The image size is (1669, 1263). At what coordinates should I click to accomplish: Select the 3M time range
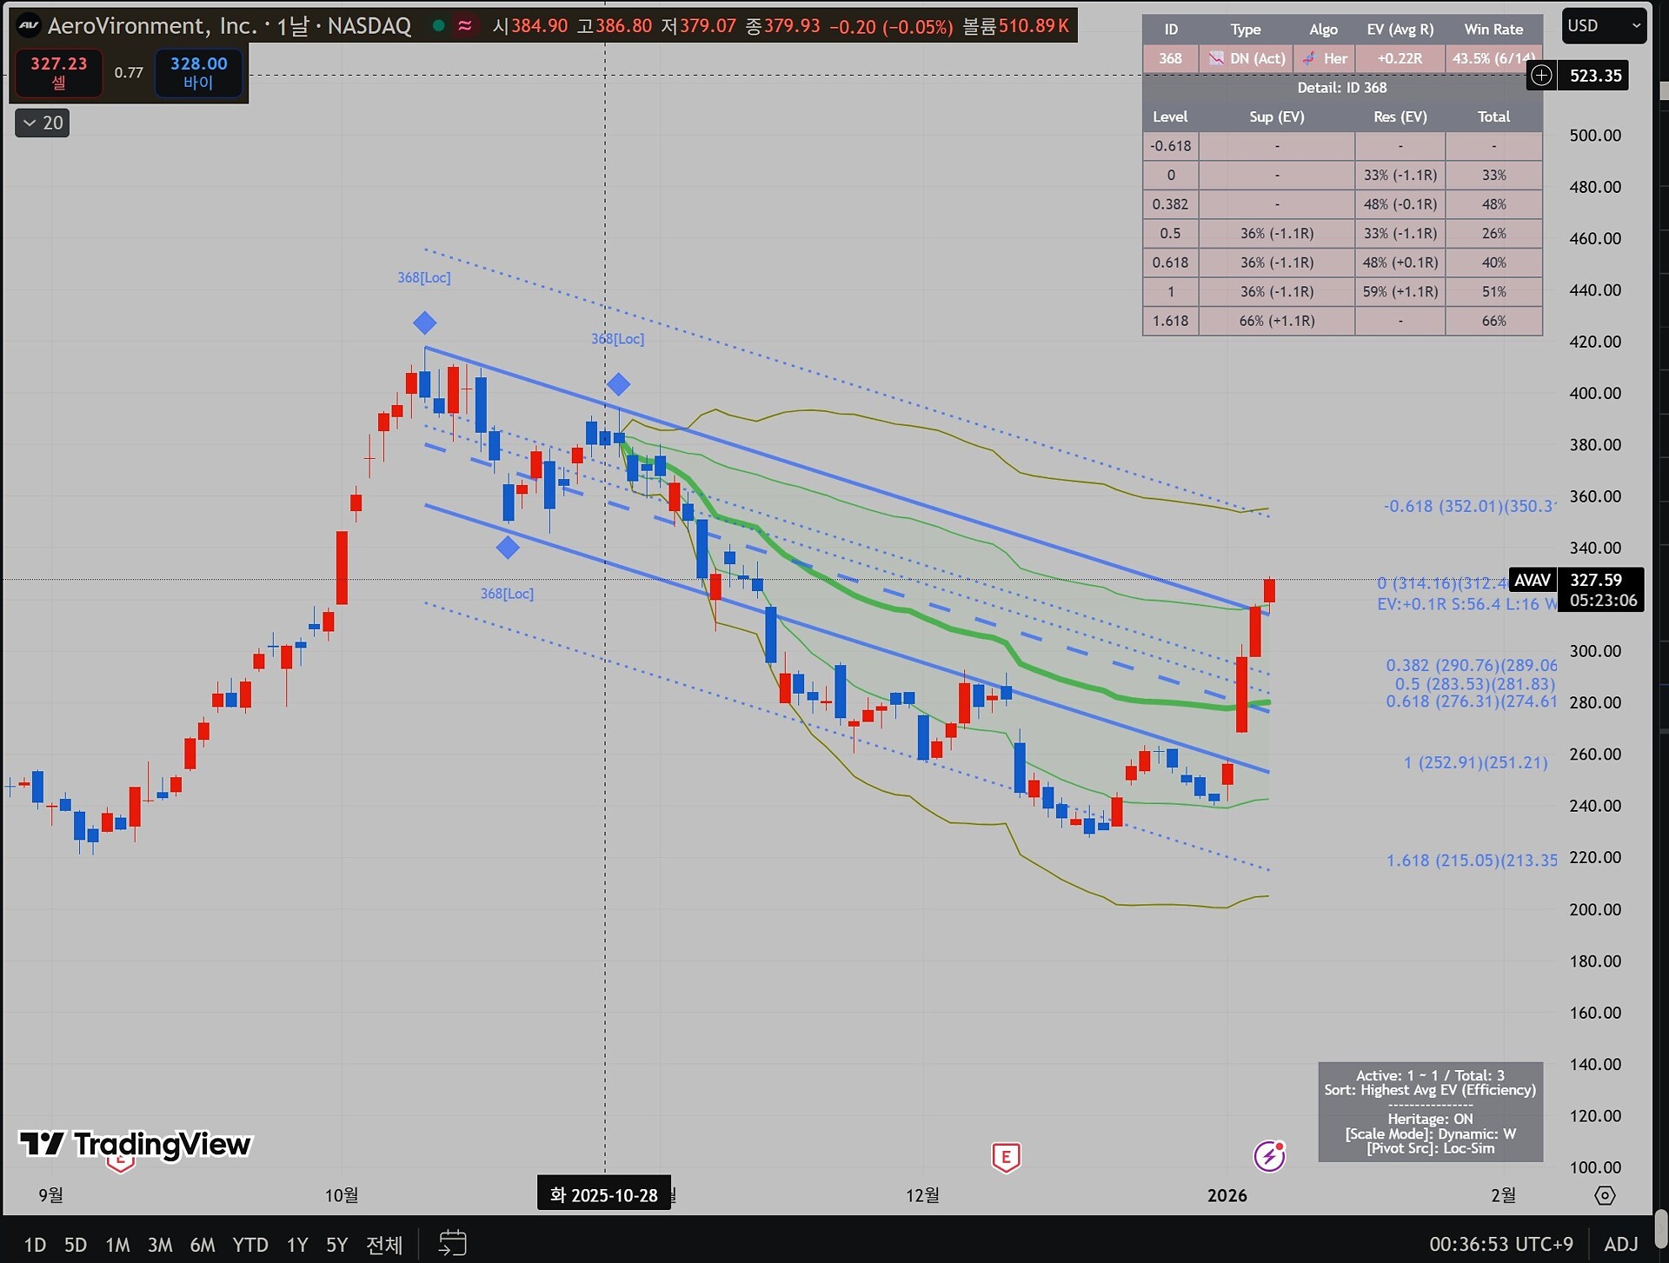pyautogui.click(x=160, y=1245)
